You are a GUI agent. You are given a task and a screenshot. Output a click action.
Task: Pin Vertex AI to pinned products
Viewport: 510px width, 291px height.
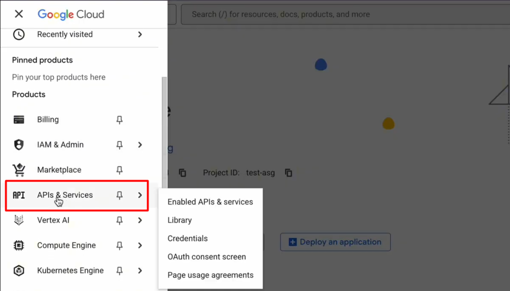click(119, 220)
